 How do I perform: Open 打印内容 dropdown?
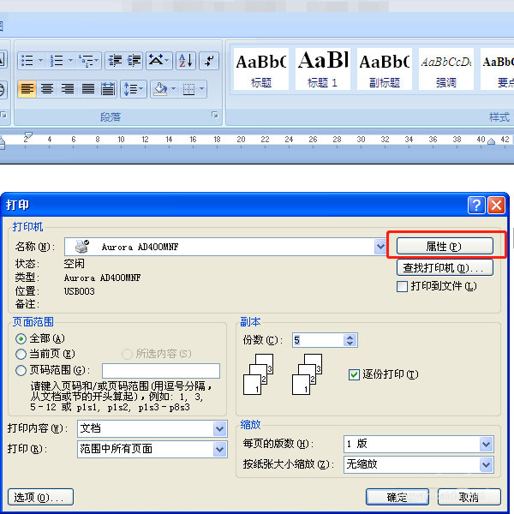pyautogui.click(x=219, y=429)
